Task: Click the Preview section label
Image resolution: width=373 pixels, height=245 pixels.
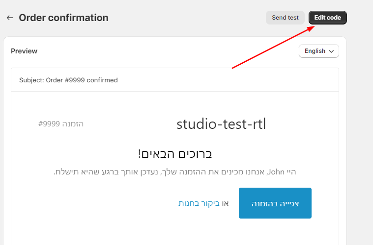Action: 24,51
